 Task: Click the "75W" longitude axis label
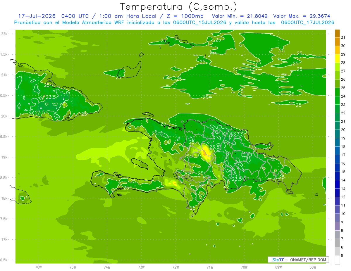click(x=73, y=267)
